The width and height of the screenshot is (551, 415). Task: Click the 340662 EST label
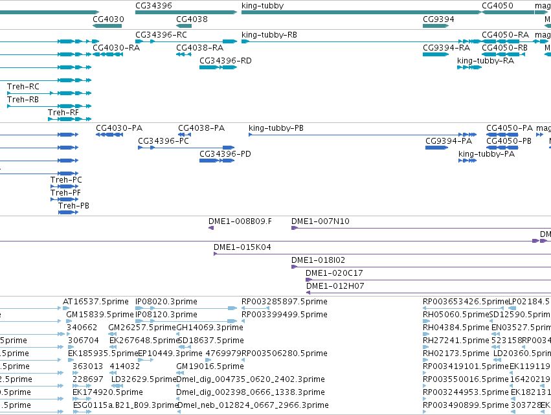tap(82, 328)
